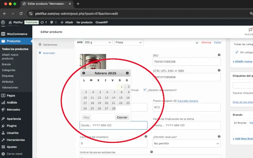Viewport: 253px width, 158px height.
Task: Click the browser address bar URL
Action: 77,14
